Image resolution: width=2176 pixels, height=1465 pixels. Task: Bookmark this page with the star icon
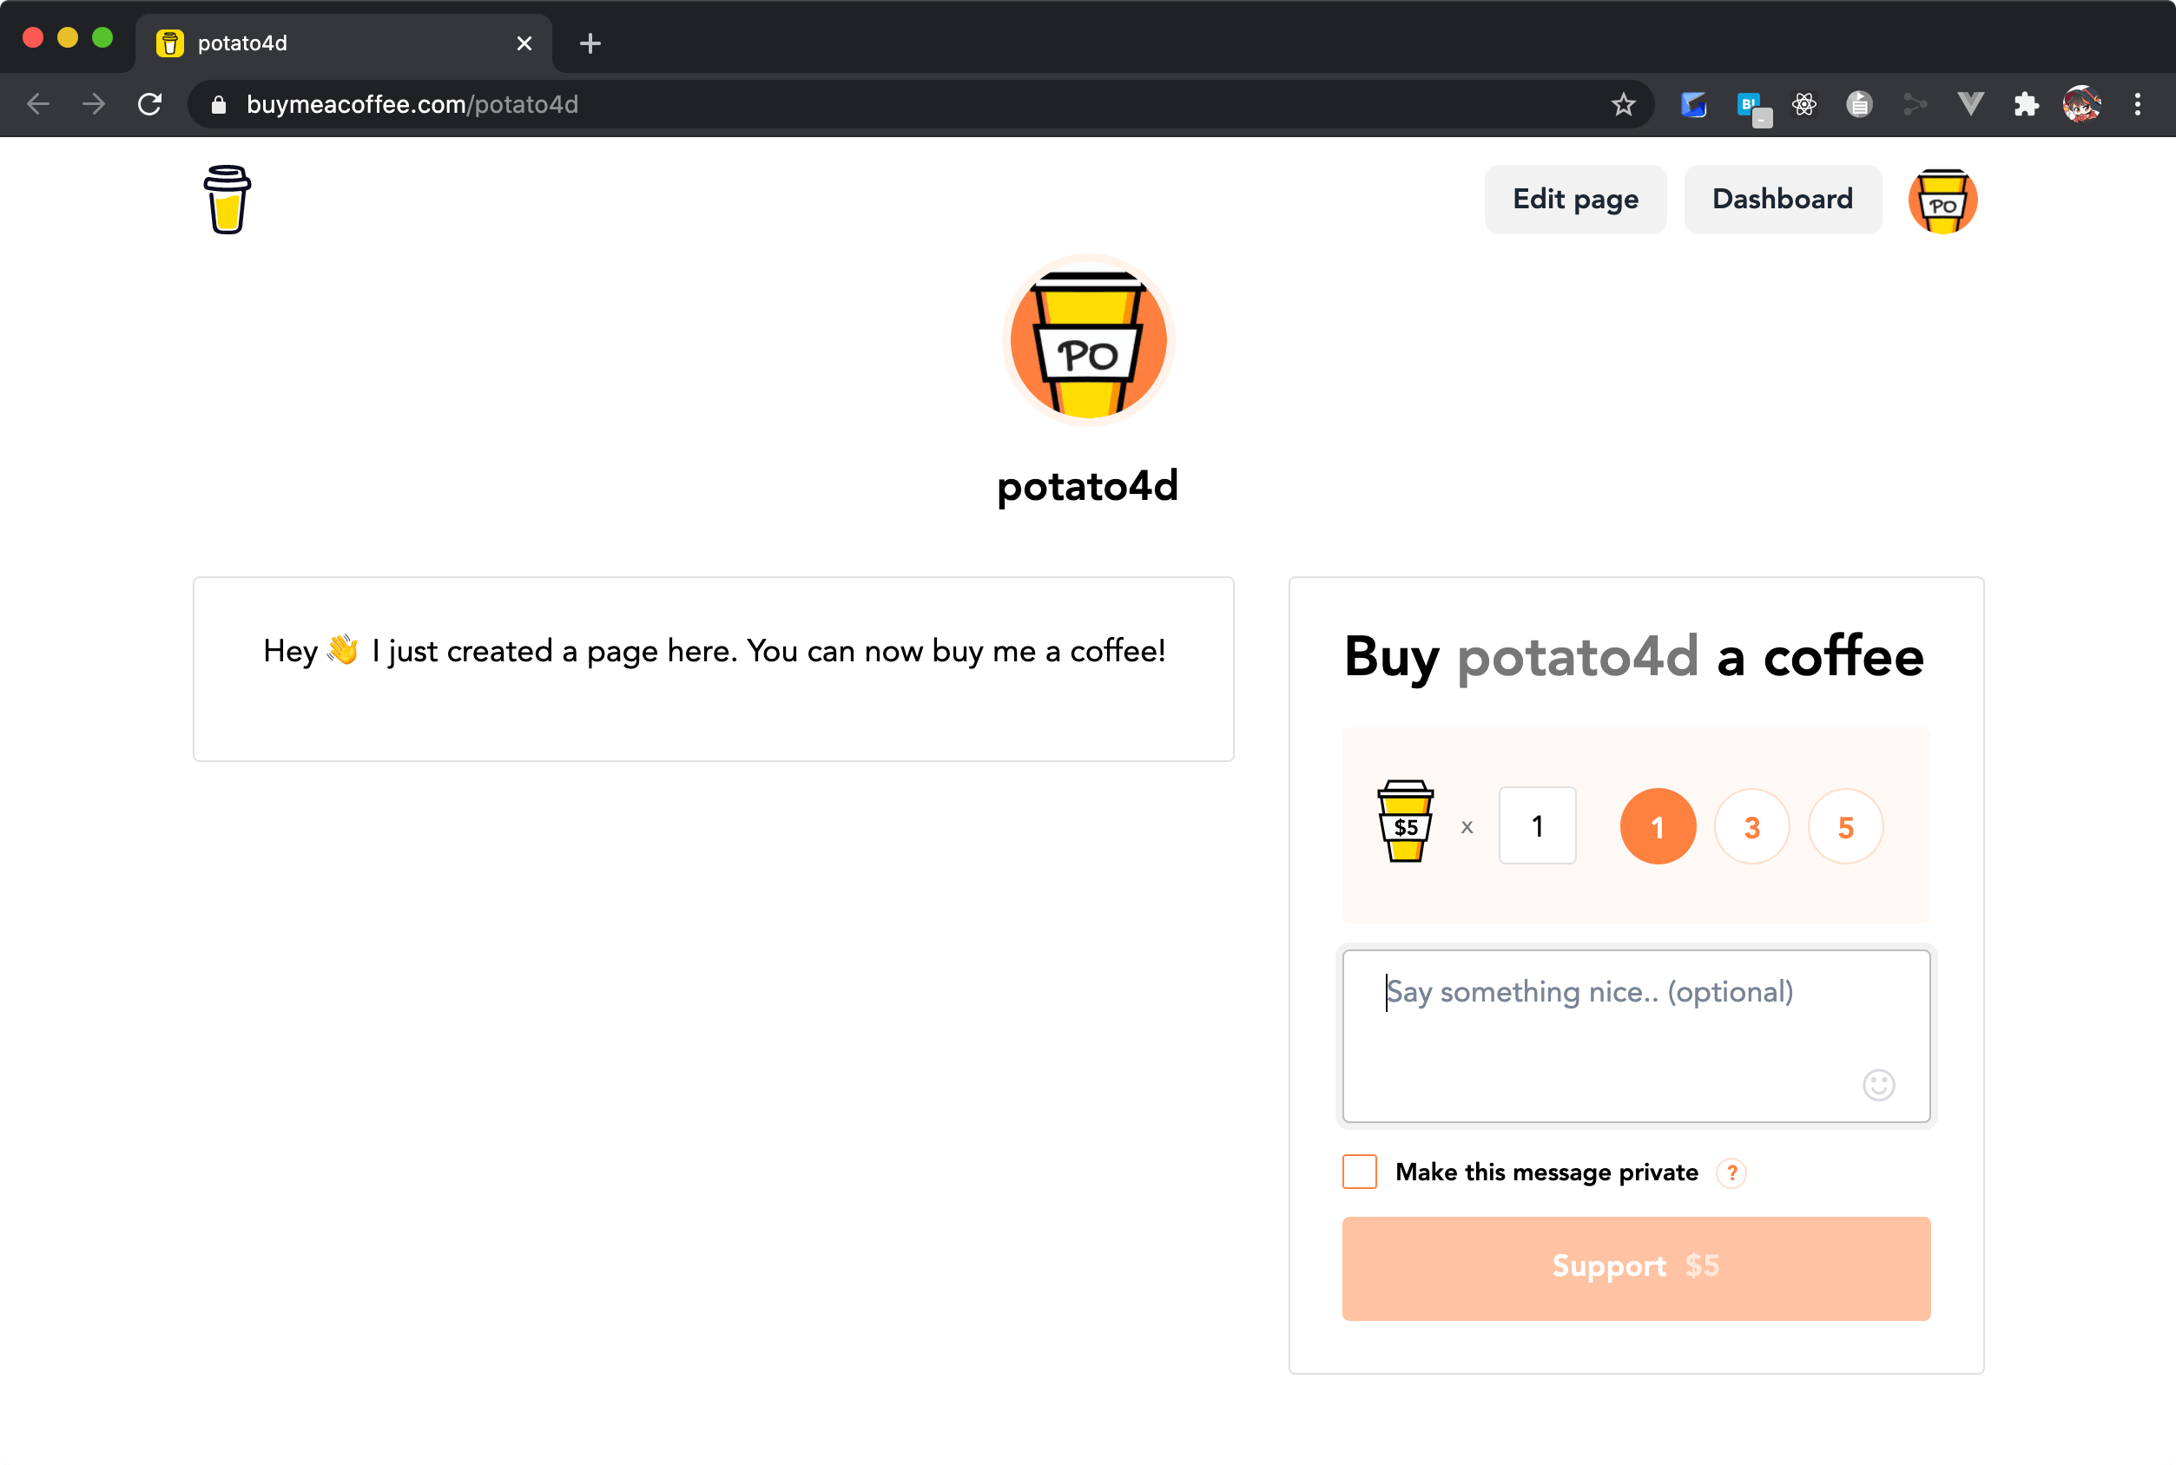tap(1623, 105)
